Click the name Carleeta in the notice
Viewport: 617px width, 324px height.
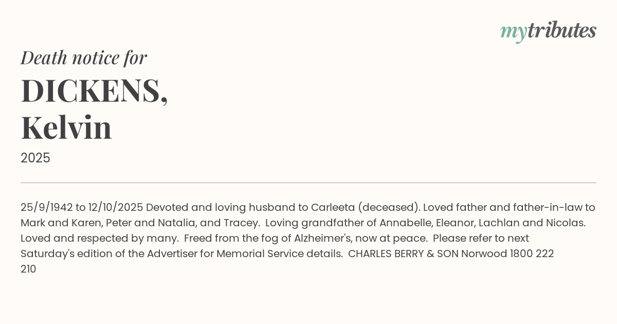point(332,207)
